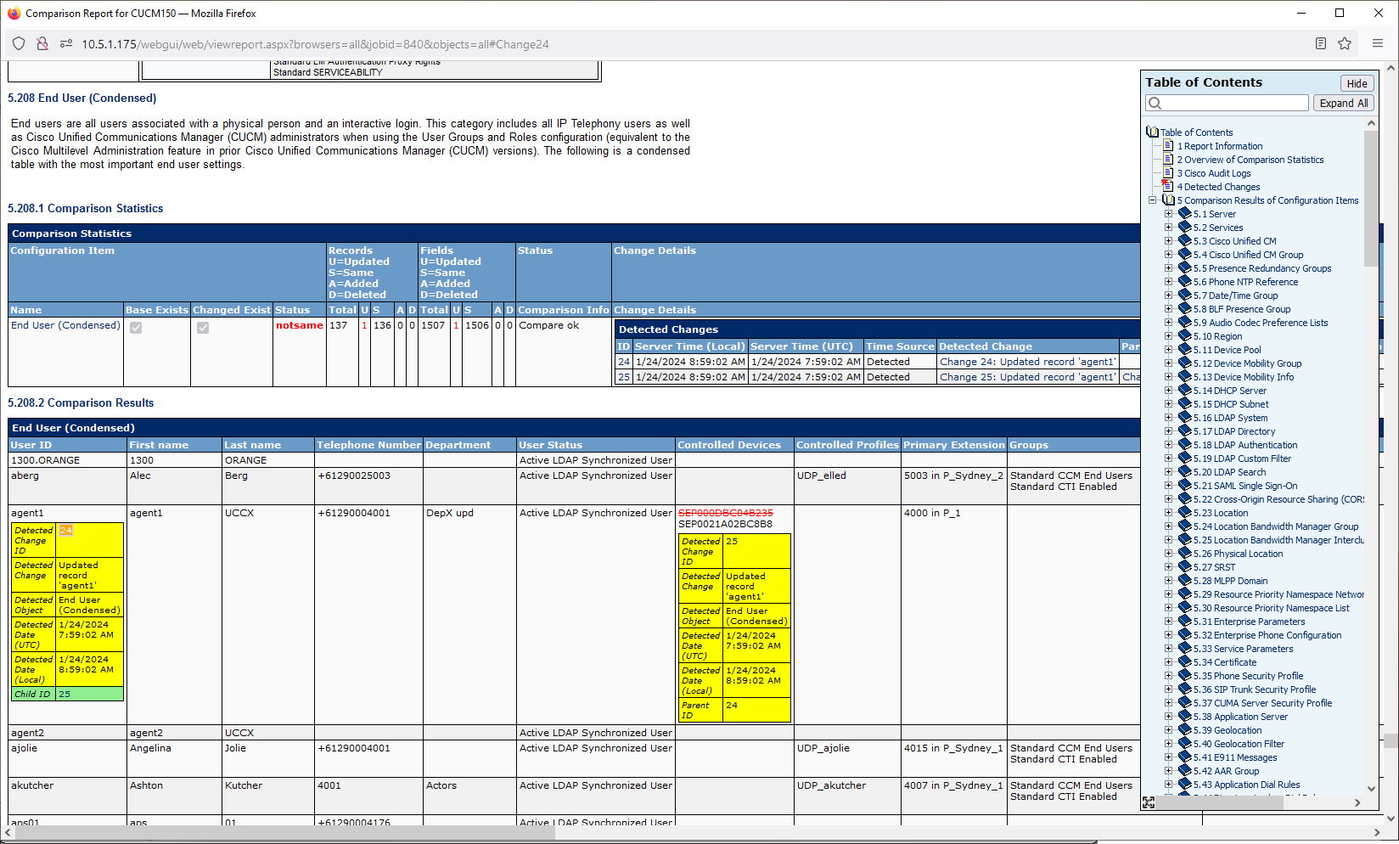Toggle the Base Exists checkbox for End User (Condensed)
The image size is (1399, 844).
click(x=136, y=328)
